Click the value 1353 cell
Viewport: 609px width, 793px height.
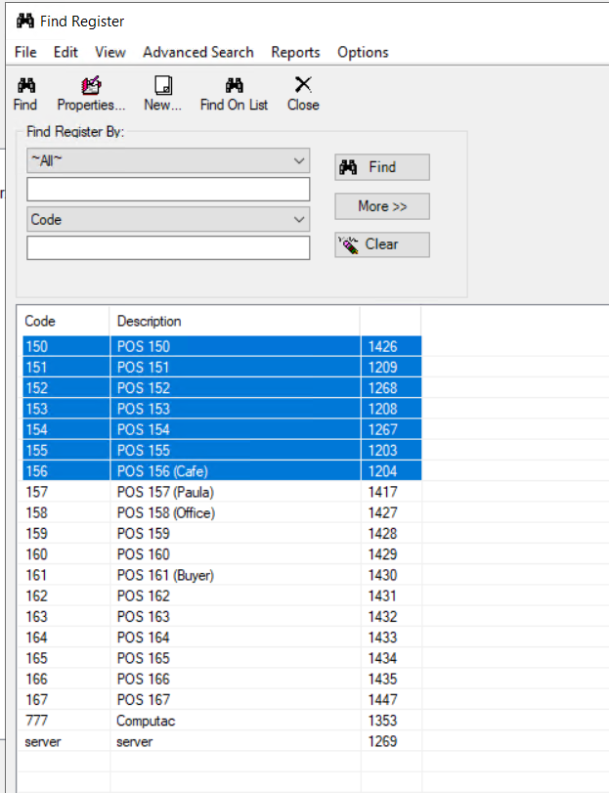click(382, 721)
